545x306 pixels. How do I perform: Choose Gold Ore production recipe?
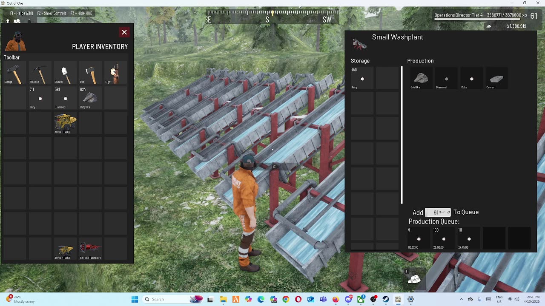pyautogui.click(x=421, y=79)
